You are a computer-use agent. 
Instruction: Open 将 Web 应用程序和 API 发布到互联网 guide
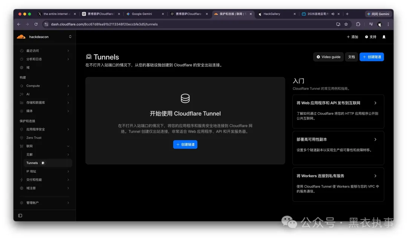[x=338, y=112]
